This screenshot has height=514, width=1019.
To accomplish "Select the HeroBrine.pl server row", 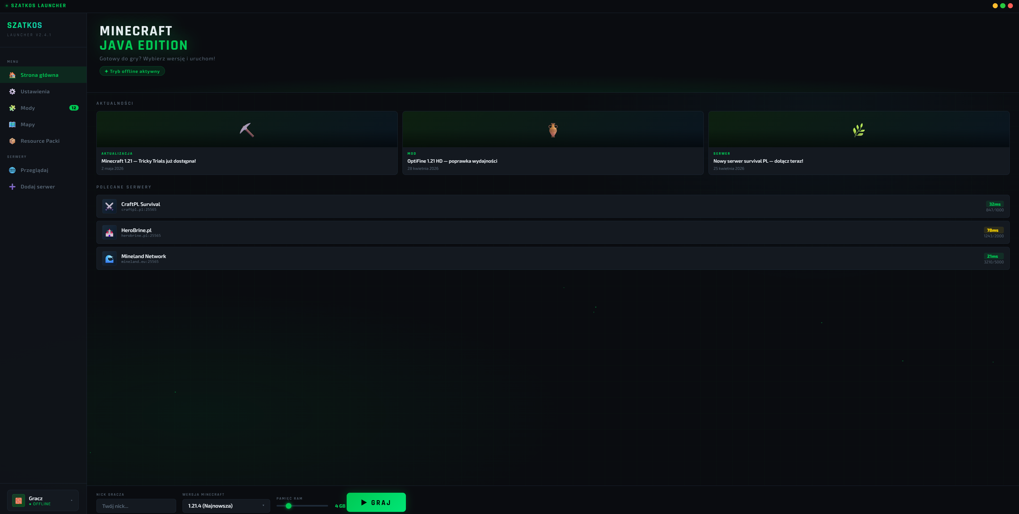I will tap(553, 232).
